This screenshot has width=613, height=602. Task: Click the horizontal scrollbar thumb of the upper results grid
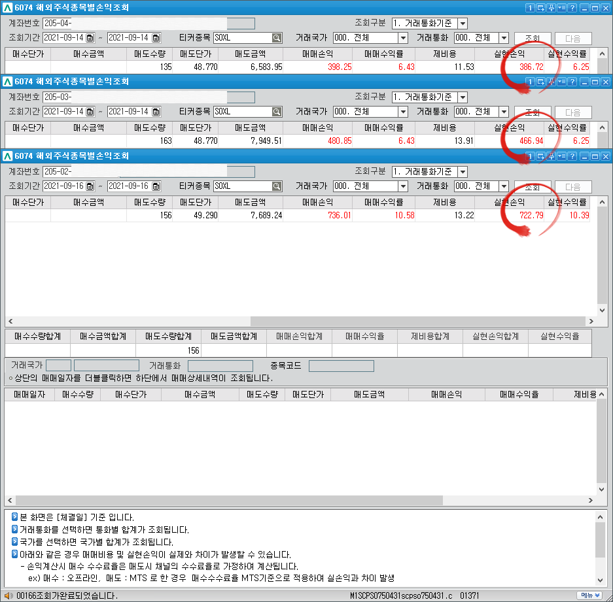[x=418, y=321]
